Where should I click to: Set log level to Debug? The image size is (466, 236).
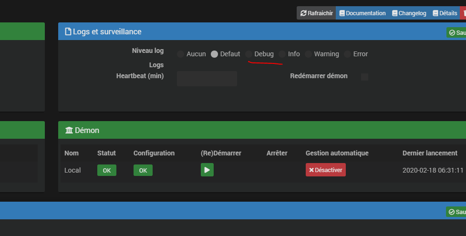click(249, 54)
